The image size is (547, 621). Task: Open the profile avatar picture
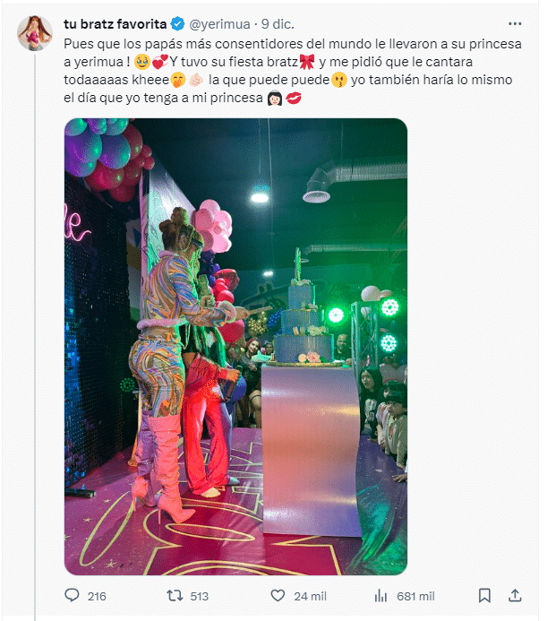tap(35, 33)
